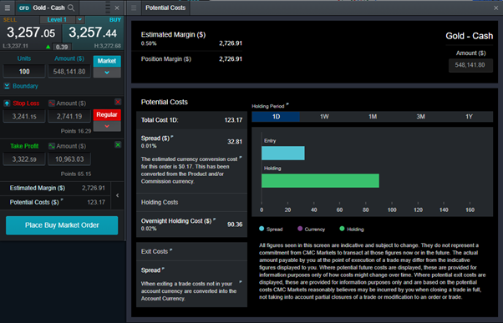The image size is (503, 323).
Task: Select the 3M holding period tab
Action: click(x=420, y=117)
